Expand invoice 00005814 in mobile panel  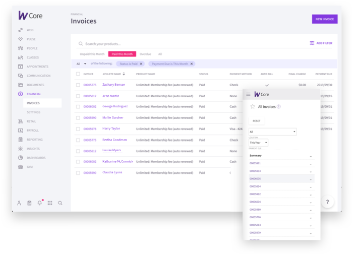[311, 187]
